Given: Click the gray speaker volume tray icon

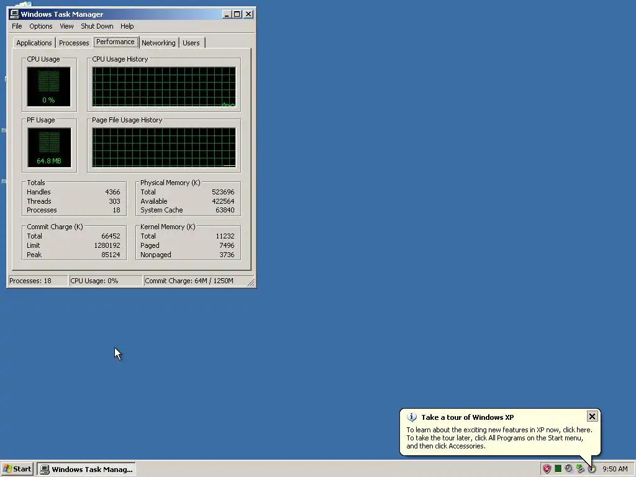Looking at the screenshot, I should tap(569, 469).
